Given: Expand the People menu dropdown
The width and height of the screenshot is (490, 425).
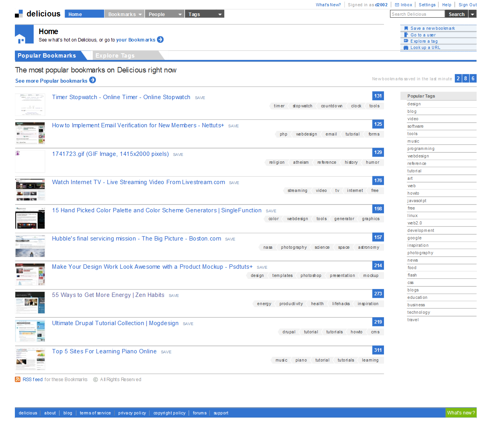Looking at the screenshot, I should click(x=180, y=14).
